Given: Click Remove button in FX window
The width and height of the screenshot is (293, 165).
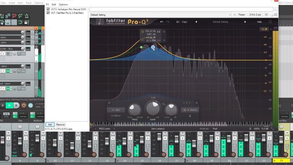Looking at the screenshot, I should click(x=60, y=125).
